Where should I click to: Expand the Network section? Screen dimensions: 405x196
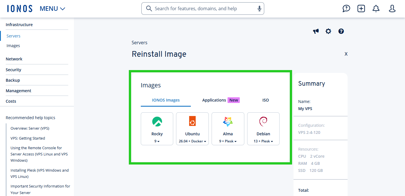14,59
